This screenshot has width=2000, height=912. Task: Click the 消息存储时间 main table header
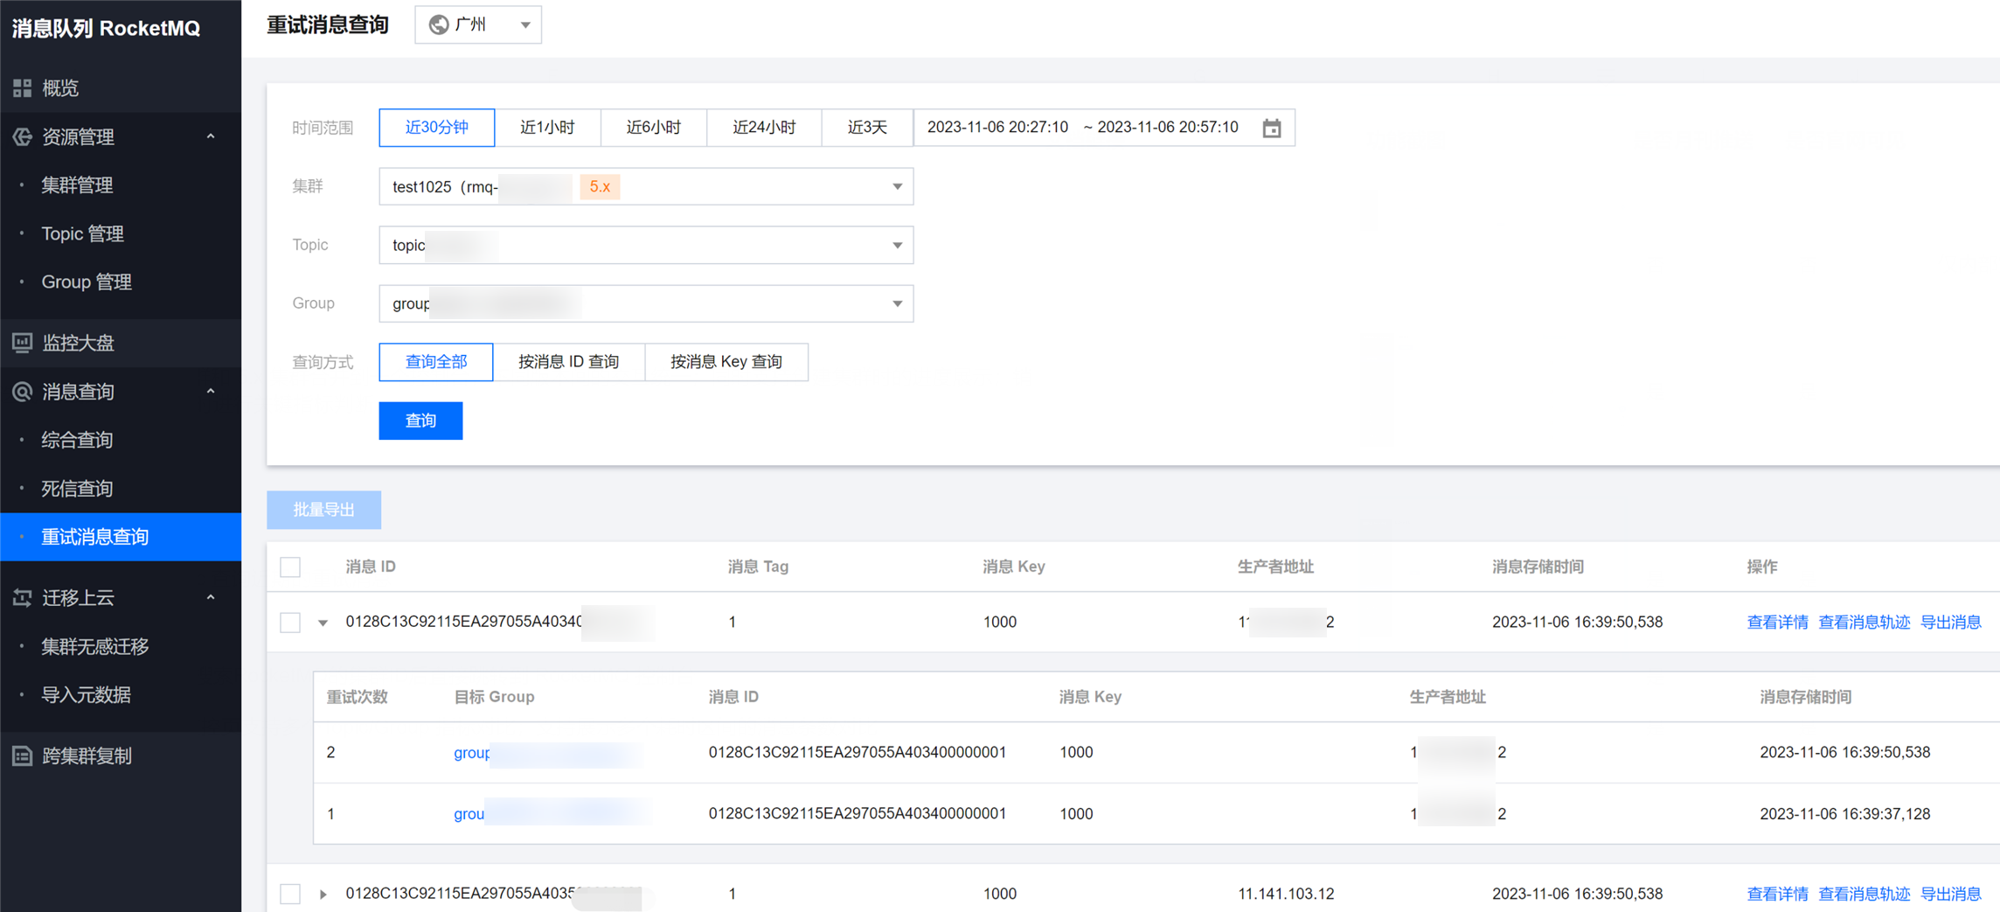click(1538, 567)
